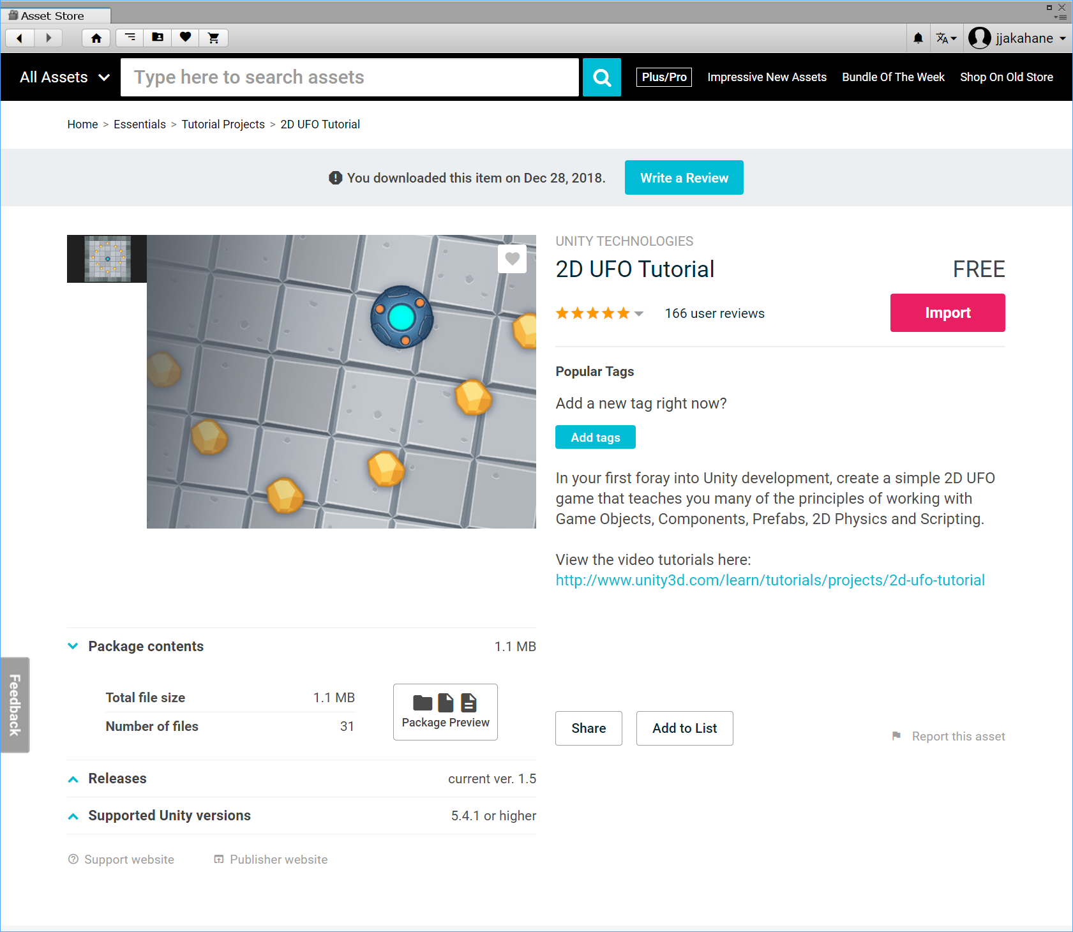The width and height of the screenshot is (1073, 932).
Task: Open the Publisher website link
Action: [x=271, y=860]
